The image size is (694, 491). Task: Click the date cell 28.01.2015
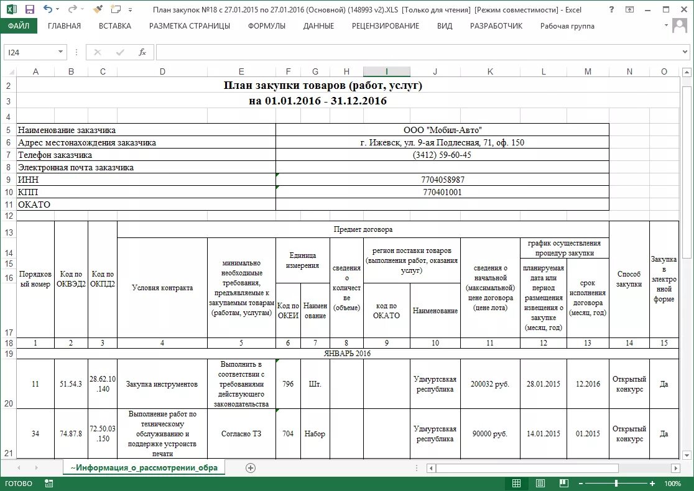(x=543, y=384)
